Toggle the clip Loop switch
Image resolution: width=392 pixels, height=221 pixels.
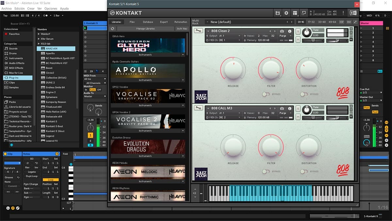51,180
